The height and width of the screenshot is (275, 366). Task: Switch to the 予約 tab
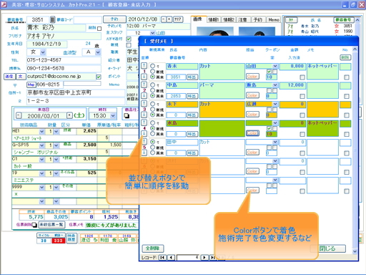tap(257, 20)
